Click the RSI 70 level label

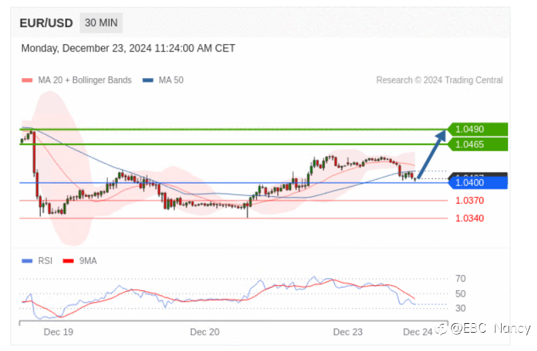pos(460,278)
